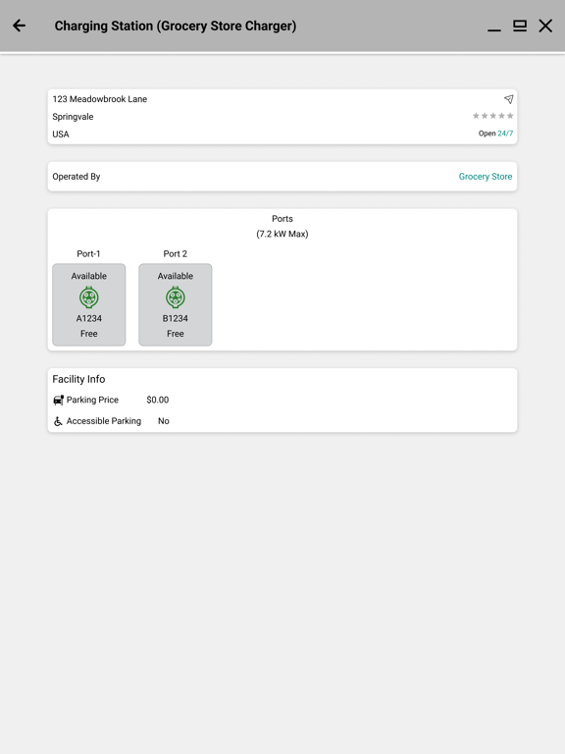565x754 pixels.
Task: Click the A1234 port ID
Action: pos(89,318)
